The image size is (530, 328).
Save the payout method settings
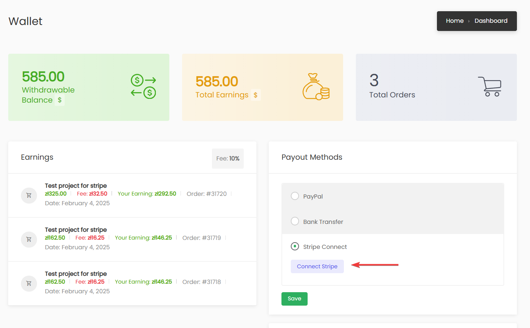coord(294,299)
